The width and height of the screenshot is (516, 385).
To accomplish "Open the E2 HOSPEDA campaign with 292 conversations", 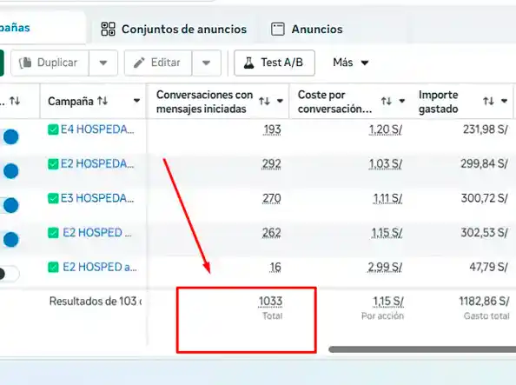I will [97, 163].
